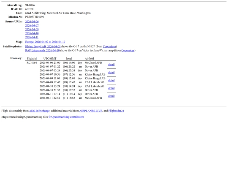The height and width of the screenshot is (171, 228).
Task: Click UTC time 2026-04-11 22:52
Action: point(50,98)
